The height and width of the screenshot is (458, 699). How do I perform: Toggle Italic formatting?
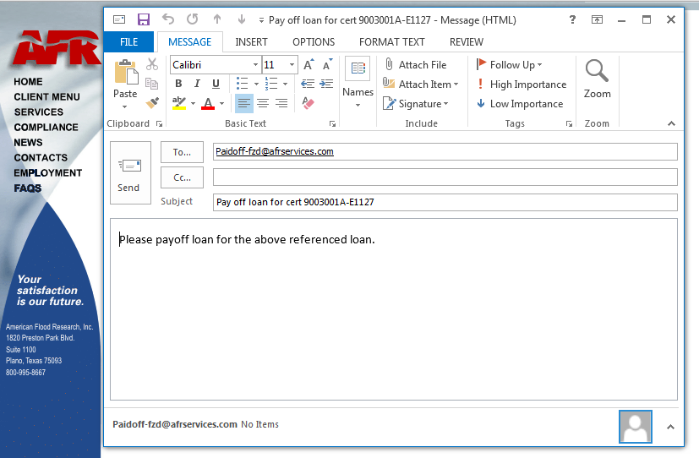tap(197, 84)
